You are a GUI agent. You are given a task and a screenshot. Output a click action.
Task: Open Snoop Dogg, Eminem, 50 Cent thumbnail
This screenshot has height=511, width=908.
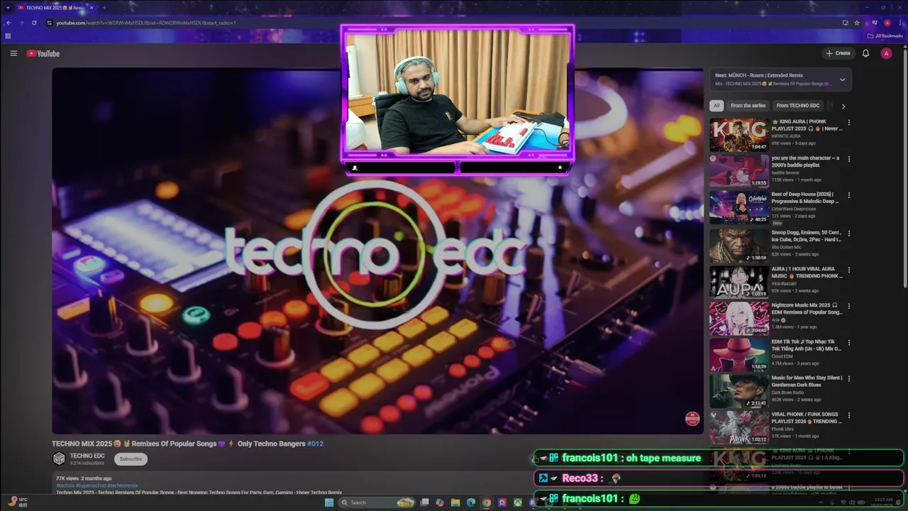click(739, 245)
